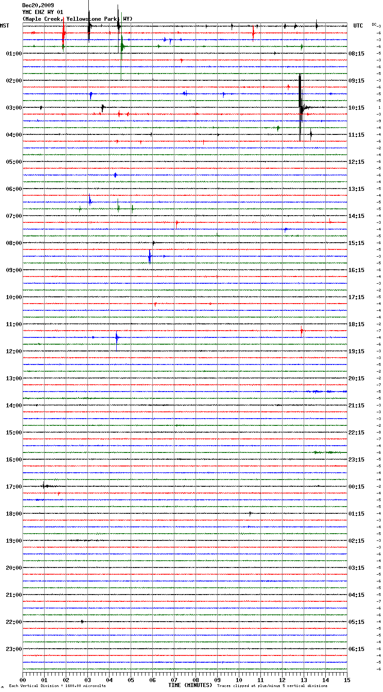
Task: Click the 04:15 UTC time label
Action: 356,595
